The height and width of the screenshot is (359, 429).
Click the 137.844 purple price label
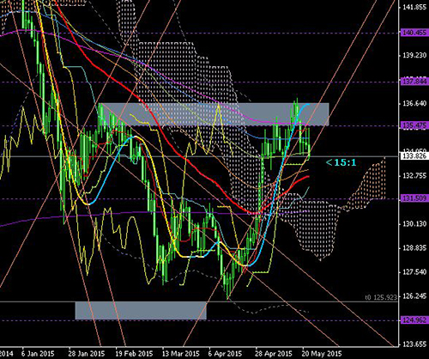(414, 82)
